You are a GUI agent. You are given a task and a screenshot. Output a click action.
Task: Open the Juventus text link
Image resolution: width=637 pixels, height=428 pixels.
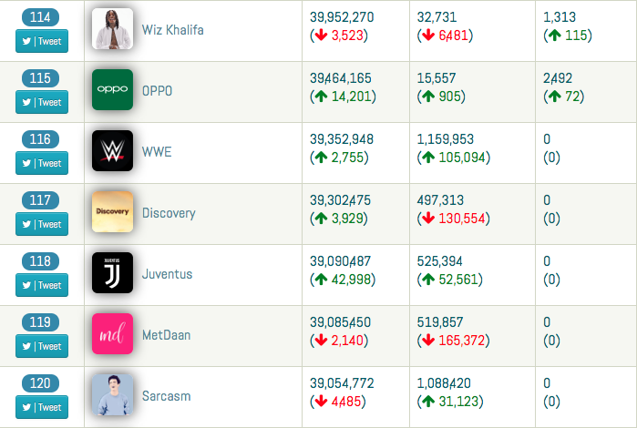[x=167, y=274]
